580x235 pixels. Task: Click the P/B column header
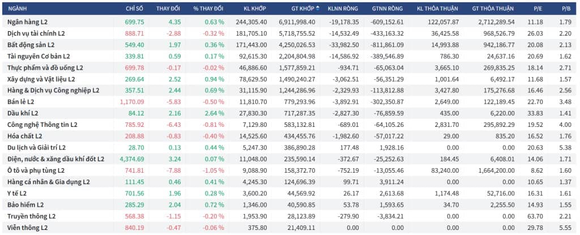coord(566,8)
